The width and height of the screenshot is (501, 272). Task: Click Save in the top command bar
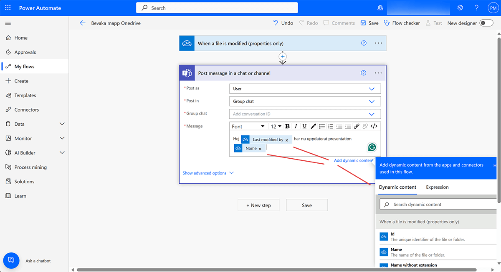point(369,23)
